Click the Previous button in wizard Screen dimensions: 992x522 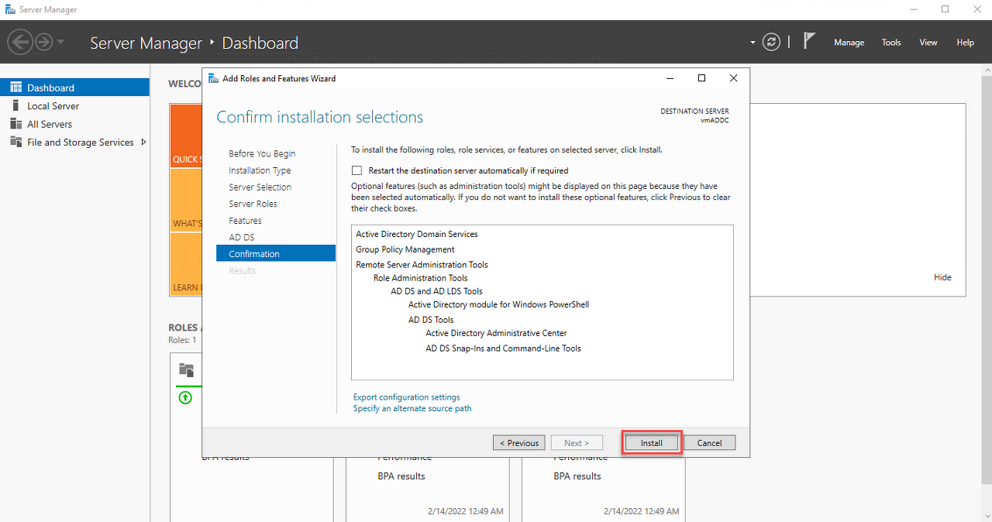pos(519,443)
